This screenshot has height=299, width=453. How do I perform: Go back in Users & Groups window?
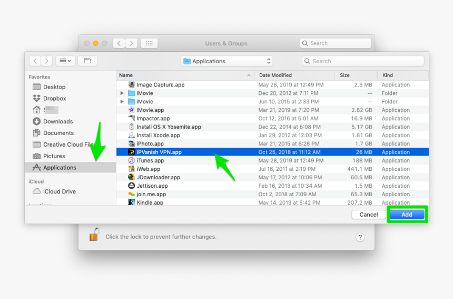119,43
